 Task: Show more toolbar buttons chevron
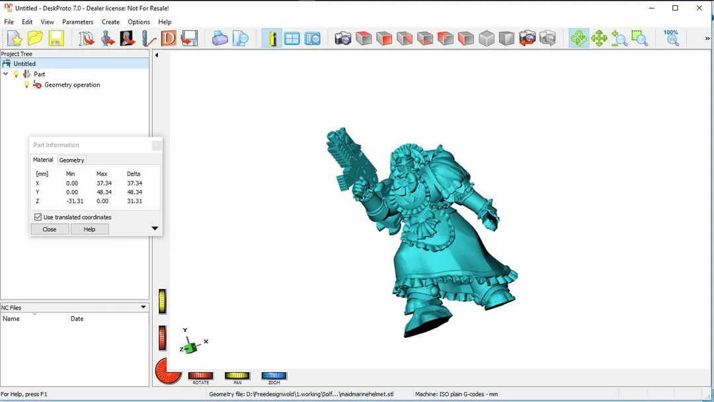tap(707, 39)
